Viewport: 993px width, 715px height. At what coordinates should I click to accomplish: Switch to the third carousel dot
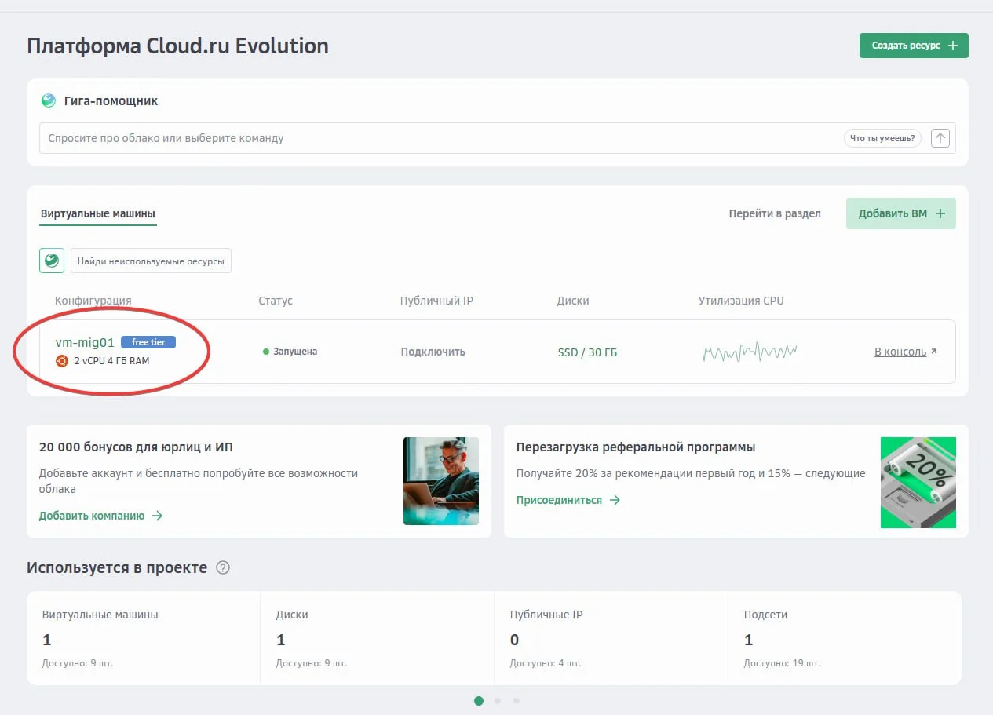coord(516,701)
